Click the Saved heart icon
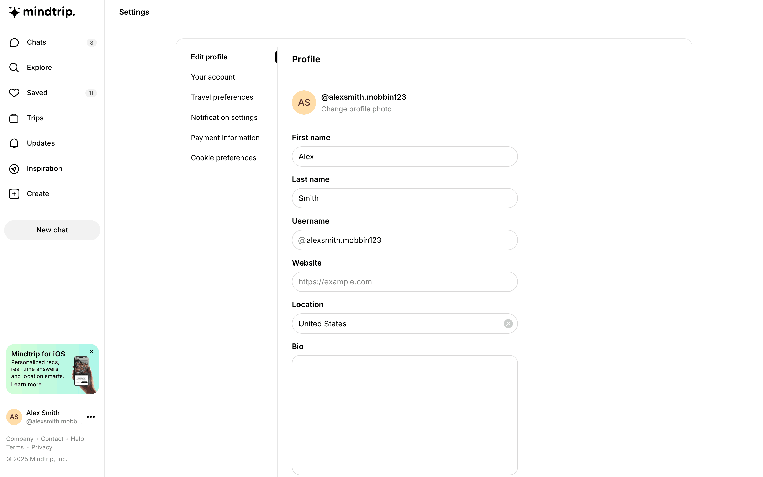Image resolution: width=763 pixels, height=477 pixels. coord(14,93)
